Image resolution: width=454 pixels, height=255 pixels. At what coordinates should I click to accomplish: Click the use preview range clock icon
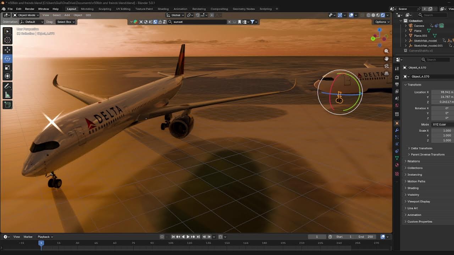[330, 237]
